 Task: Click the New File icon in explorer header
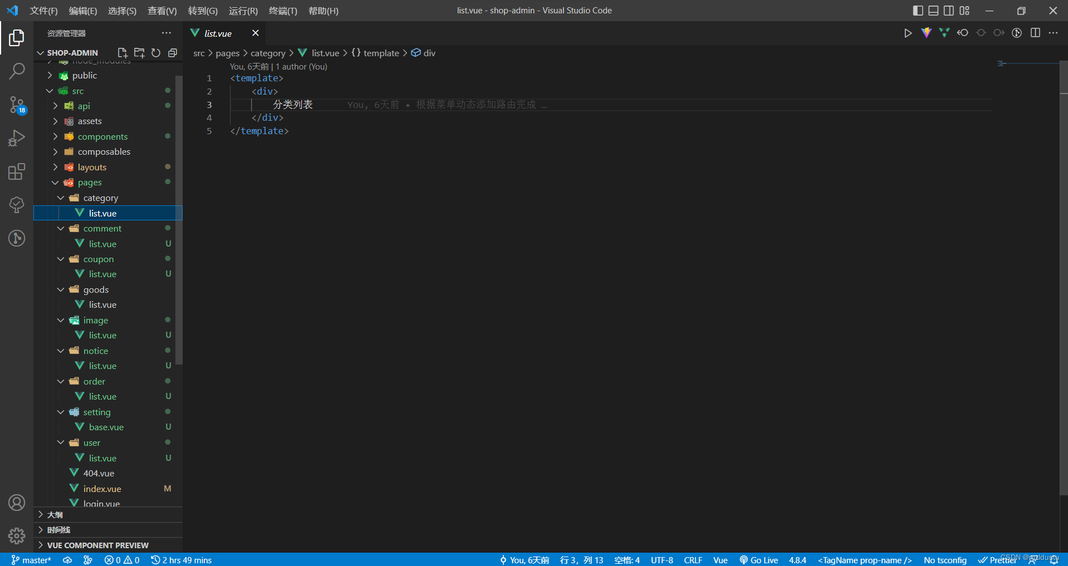[123, 53]
